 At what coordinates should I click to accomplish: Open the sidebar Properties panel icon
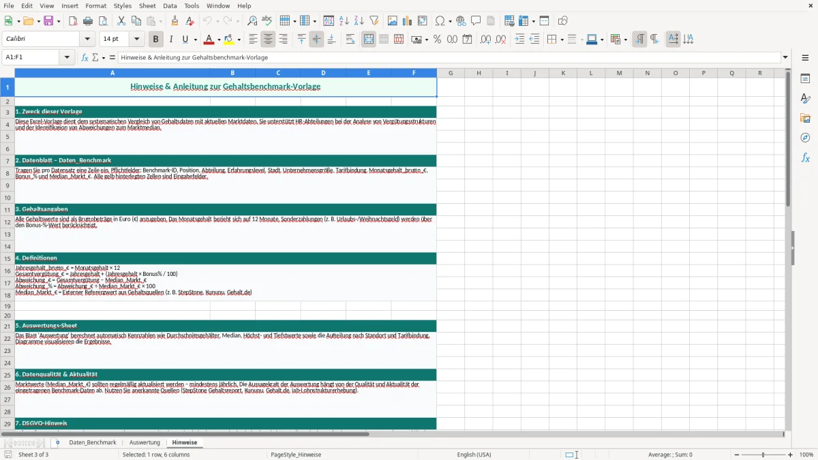click(805, 79)
